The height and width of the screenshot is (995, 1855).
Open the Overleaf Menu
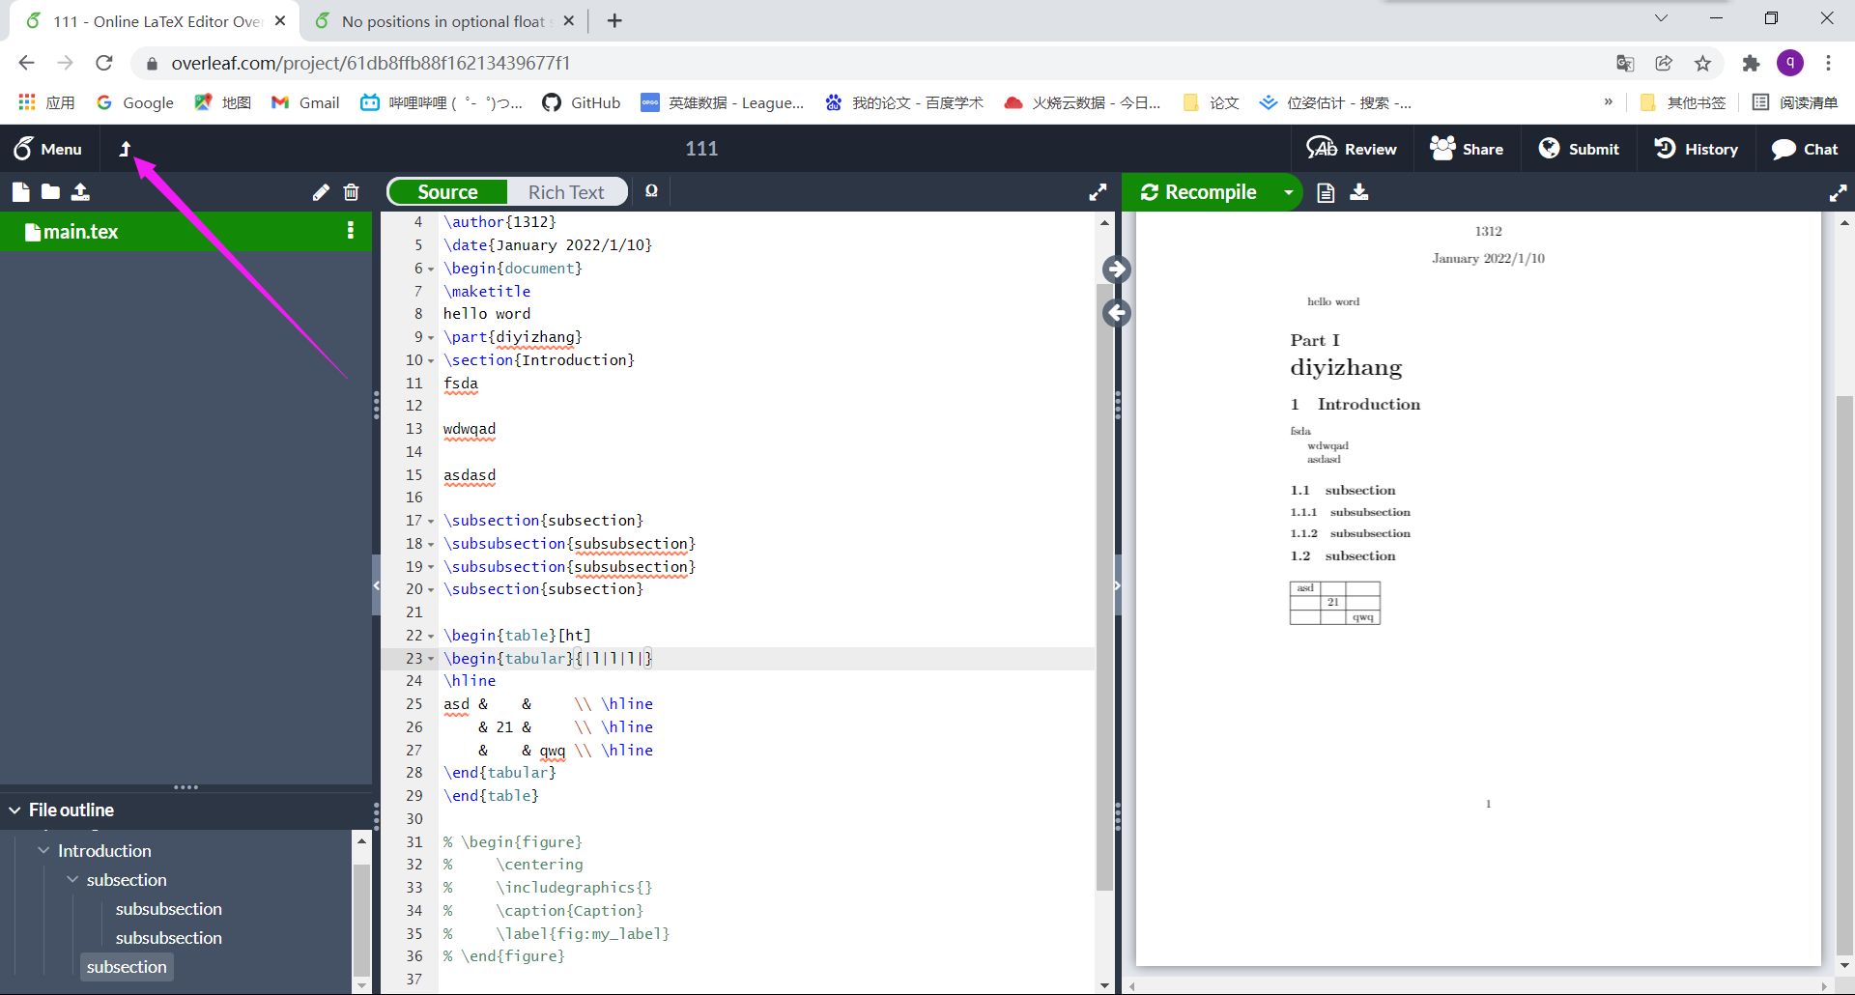click(47, 149)
